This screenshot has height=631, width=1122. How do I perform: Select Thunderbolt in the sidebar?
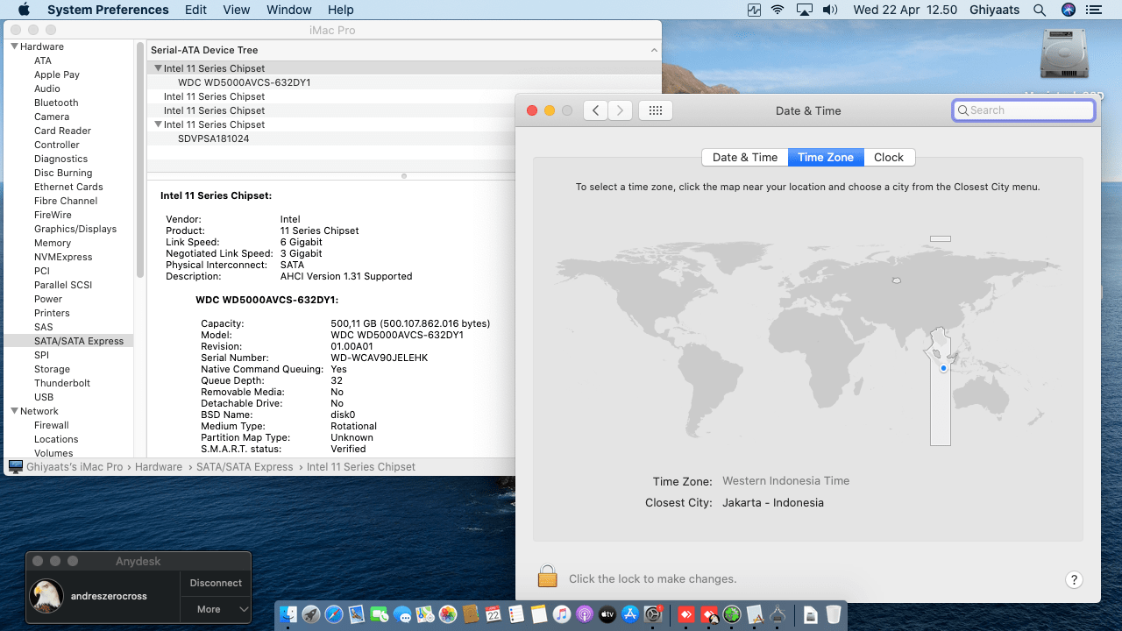pyautogui.click(x=62, y=383)
